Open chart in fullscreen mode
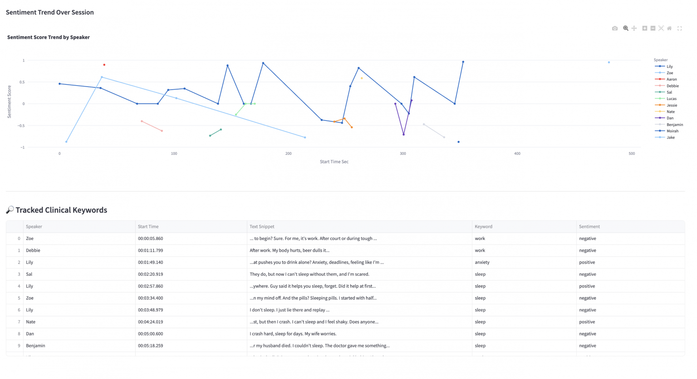This screenshot has width=697, height=379. (x=680, y=29)
